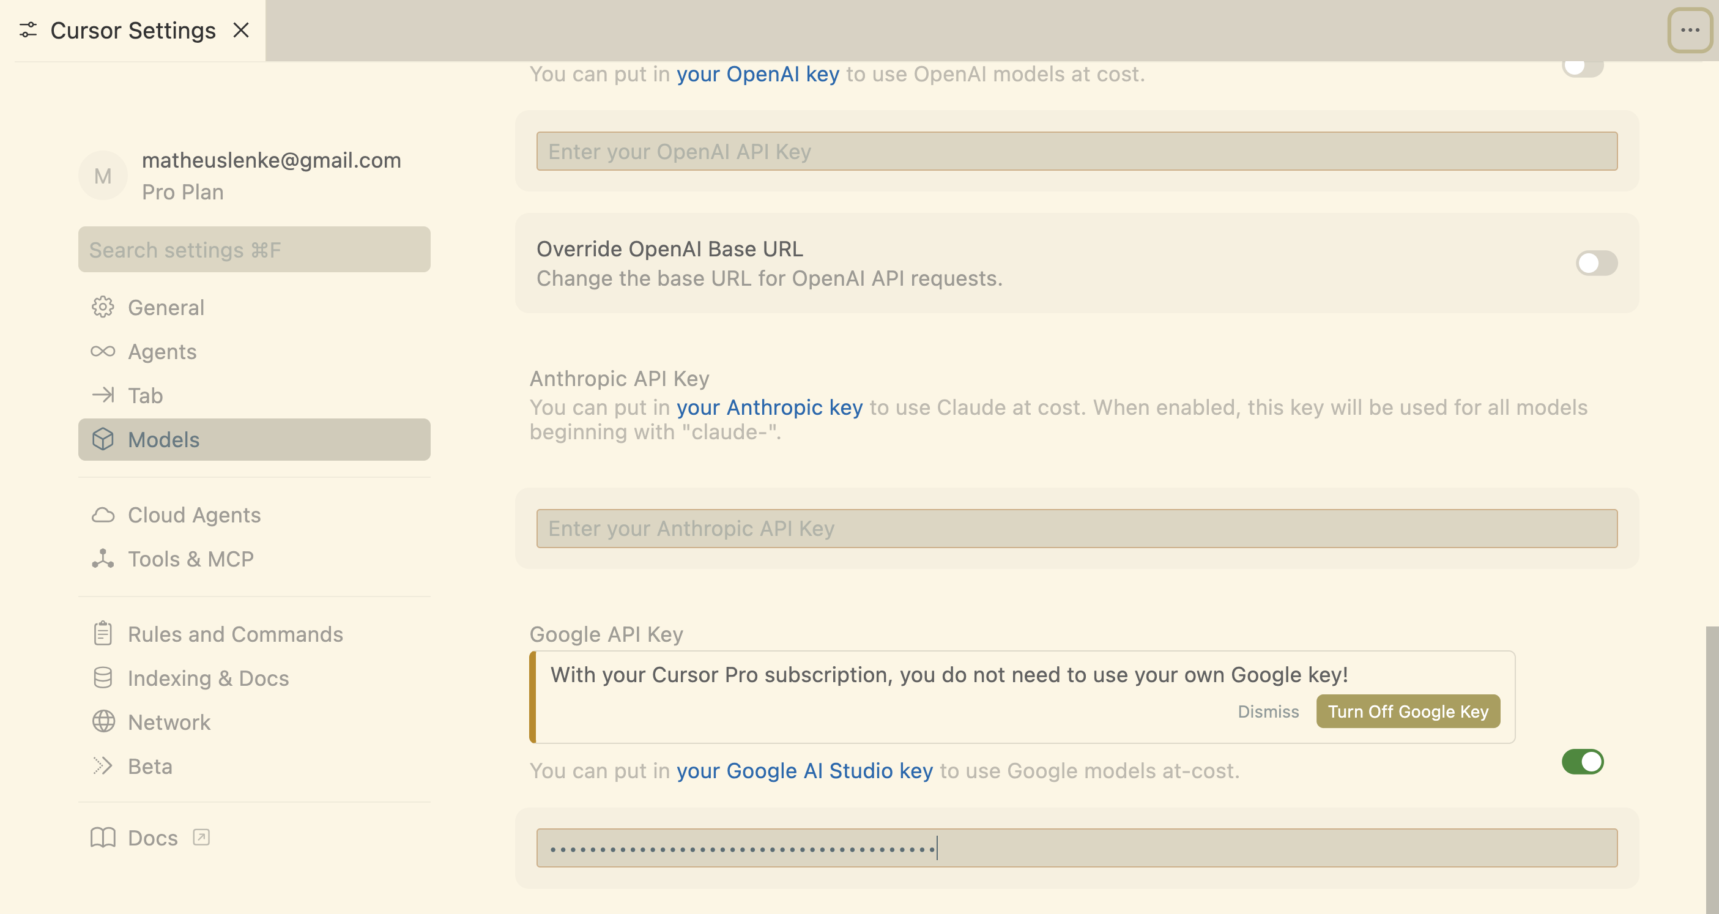Click the more actions ellipsis icon

point(1690,29)
